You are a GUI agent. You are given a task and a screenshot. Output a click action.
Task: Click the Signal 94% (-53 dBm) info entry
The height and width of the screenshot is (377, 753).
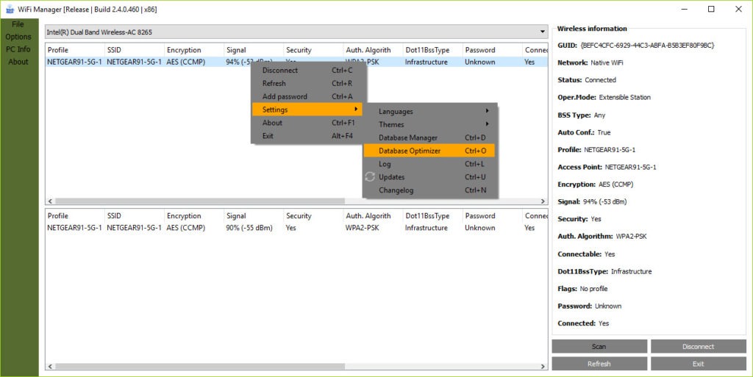(x=592, y=202)
